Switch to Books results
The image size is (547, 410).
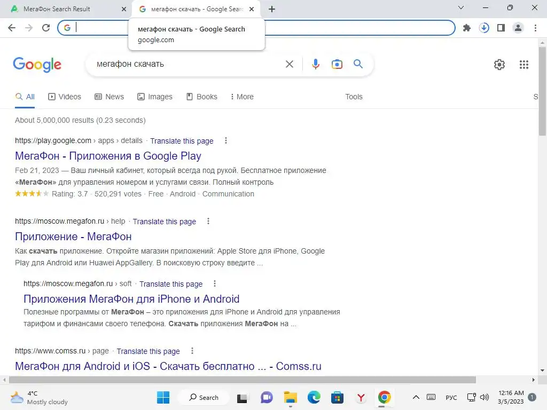pos(201,97)
